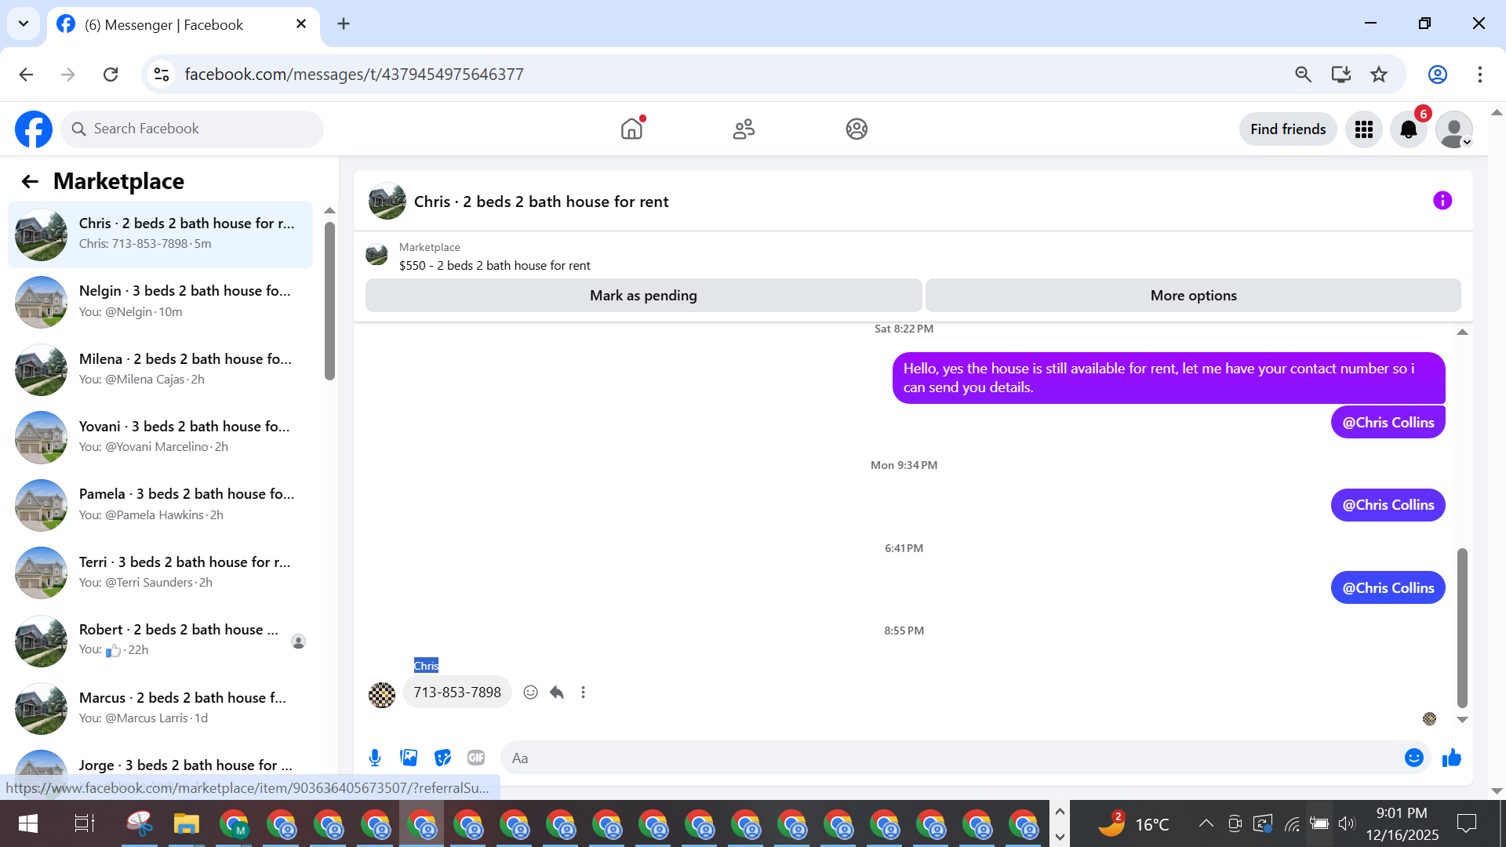Open Nelgin 3 beds 2 bath conversation
The image size is (1506, 847).
160,302
